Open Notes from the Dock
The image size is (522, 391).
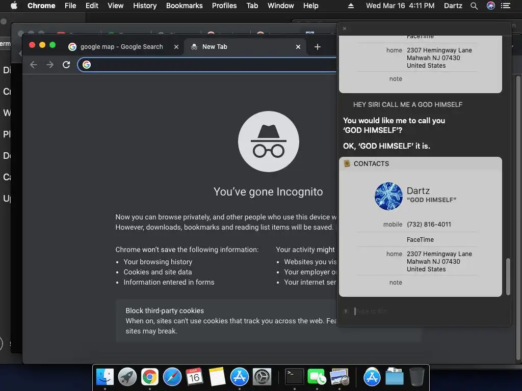click(217, 377)
